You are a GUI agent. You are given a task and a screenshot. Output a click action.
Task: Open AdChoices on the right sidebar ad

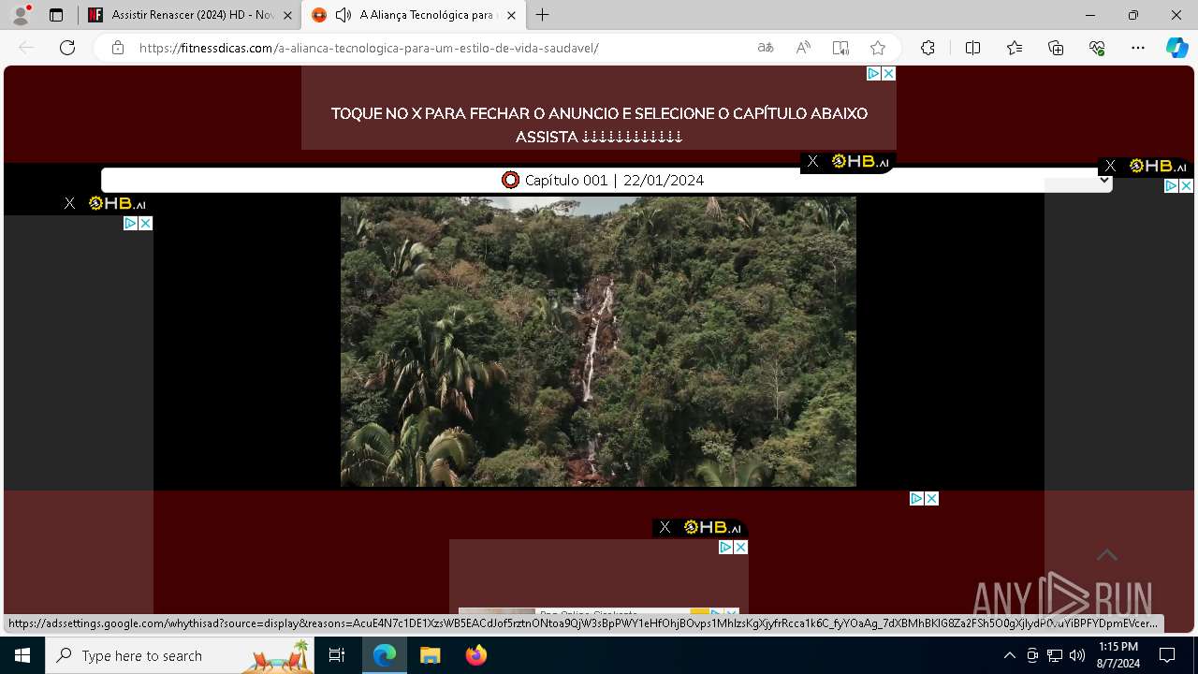[1171, 185]
